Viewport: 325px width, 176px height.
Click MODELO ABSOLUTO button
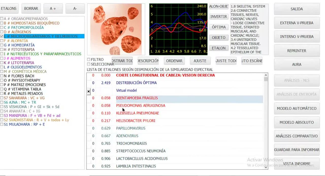pos(297,122)
